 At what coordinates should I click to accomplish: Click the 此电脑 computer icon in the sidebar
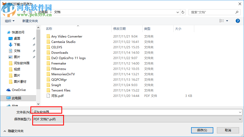tap(9, 98)
